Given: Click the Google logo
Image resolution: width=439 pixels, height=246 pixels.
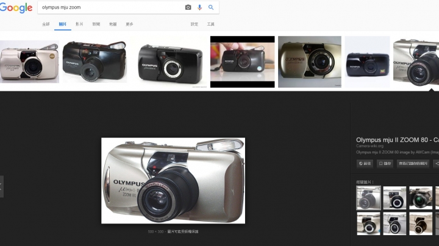Looking at the screenshot, I should click(x=16, y=8).
